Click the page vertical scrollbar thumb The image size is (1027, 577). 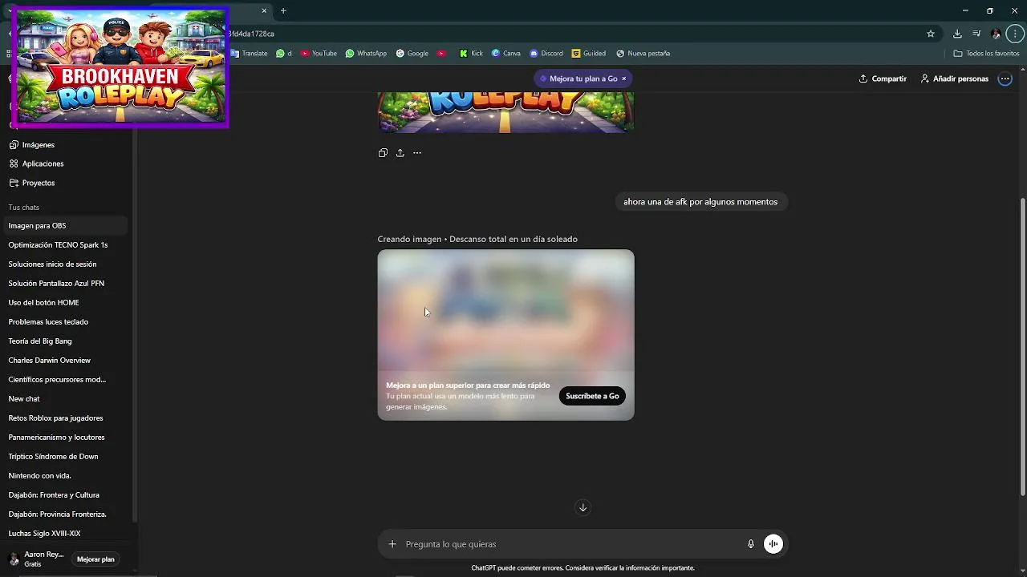(x=1022, y=346)
